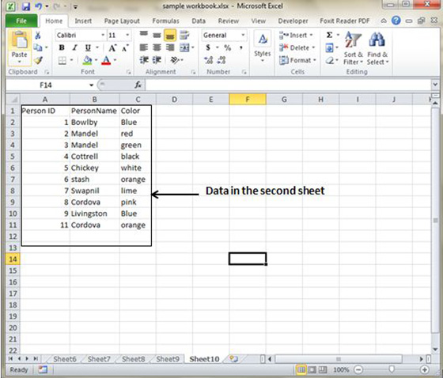Image resolution: width=443 pixels, height=378 pixels.
Task: Toggle Center horizontal alignment
Action: coord(157,47)
